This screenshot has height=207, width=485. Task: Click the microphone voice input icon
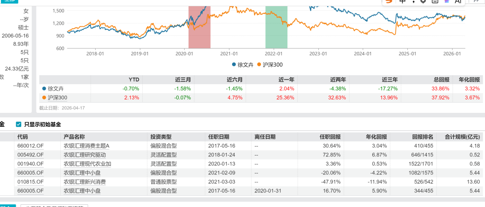point(423,1)
